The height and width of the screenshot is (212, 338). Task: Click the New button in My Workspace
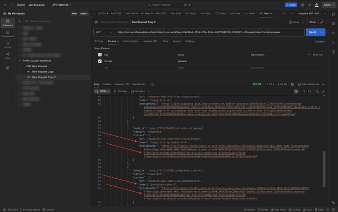(x=74, y=14)
